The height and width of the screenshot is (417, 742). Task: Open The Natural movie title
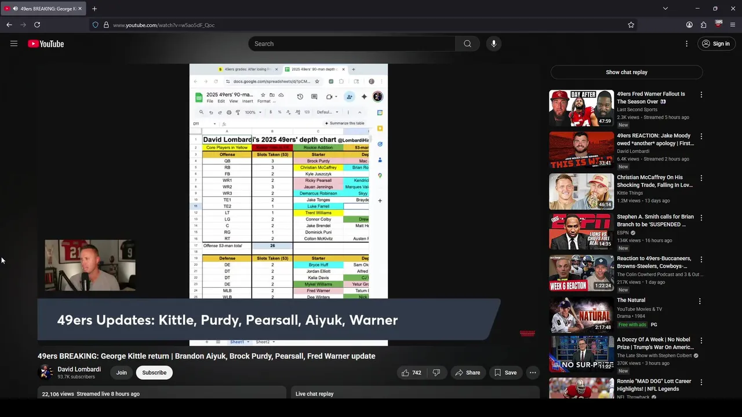click(x=631, y=300)
